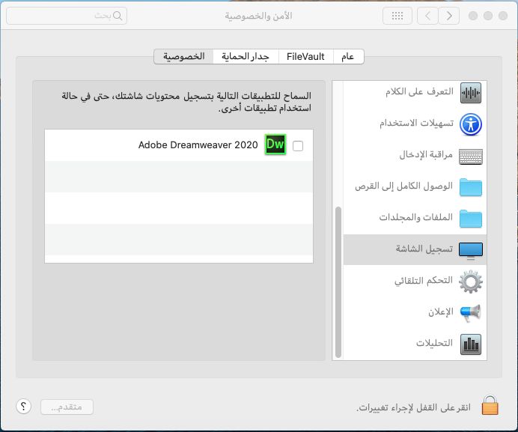Click انقر على القفل لإجراء تغييرات text
Image resolution: width=518 pixels, height=432 pixels.
(x=414, y=407)
